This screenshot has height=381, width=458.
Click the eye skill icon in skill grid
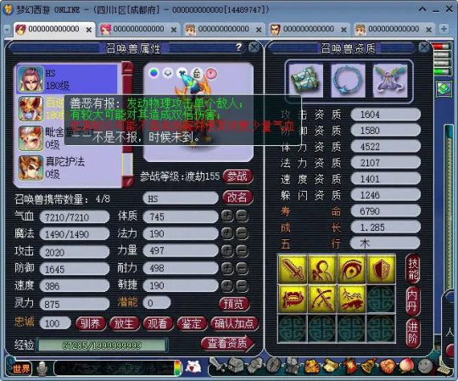pyautogui.click(x=351, y=269)
